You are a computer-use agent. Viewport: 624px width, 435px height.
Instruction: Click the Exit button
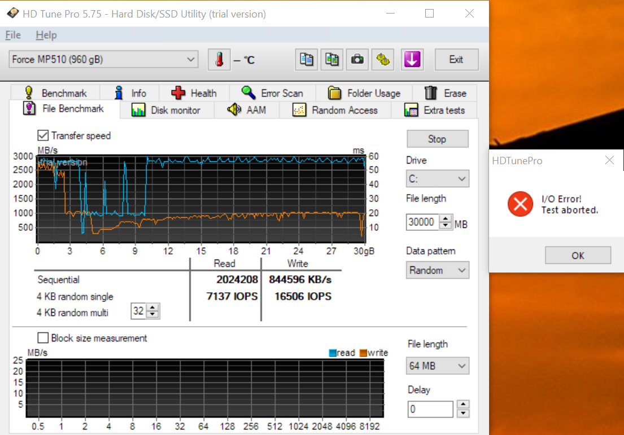(456, 60)
